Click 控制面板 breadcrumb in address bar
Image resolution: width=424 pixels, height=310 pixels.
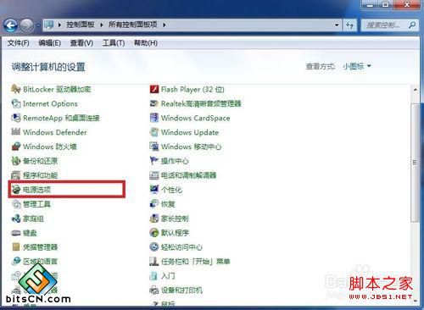[x=81, y=25]
